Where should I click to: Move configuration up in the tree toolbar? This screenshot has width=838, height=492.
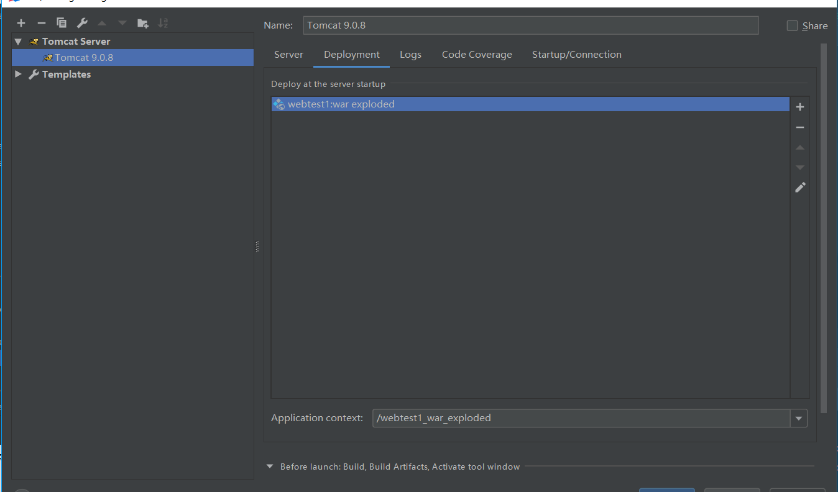pos(102,23)
